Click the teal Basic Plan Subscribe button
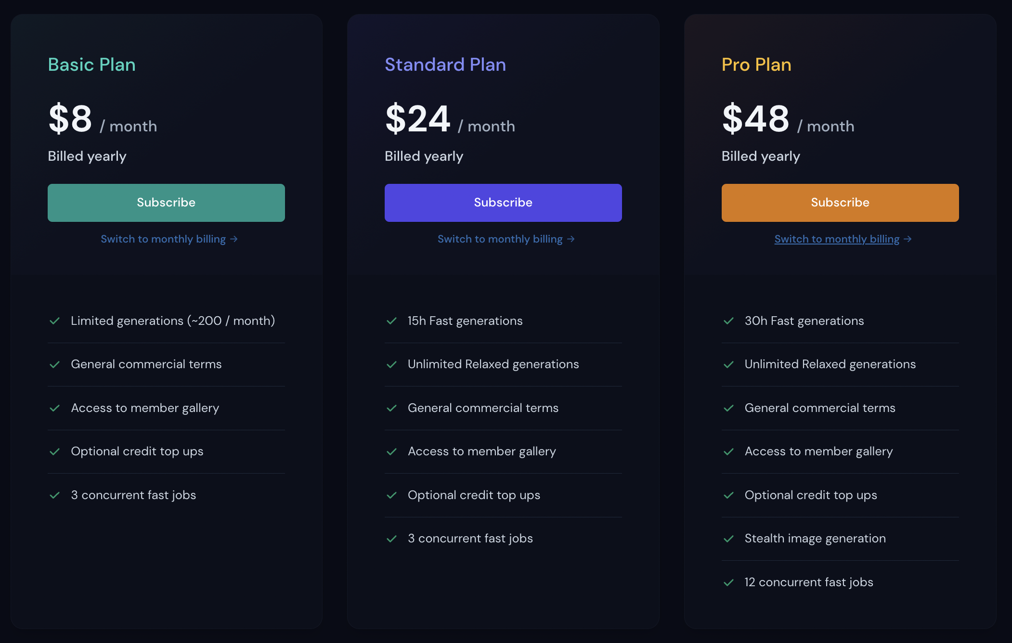The width and height of the screenshot is (1012, 643). tap(166, 203)
